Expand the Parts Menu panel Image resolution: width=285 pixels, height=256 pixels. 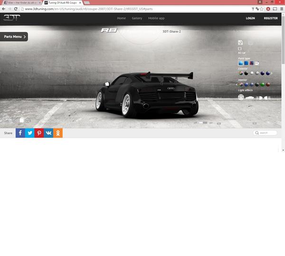point(14,36)
